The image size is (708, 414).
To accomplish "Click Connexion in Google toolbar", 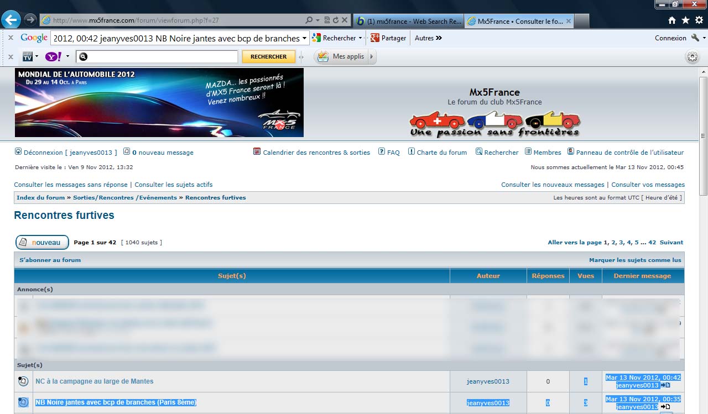I will point(670,38).
